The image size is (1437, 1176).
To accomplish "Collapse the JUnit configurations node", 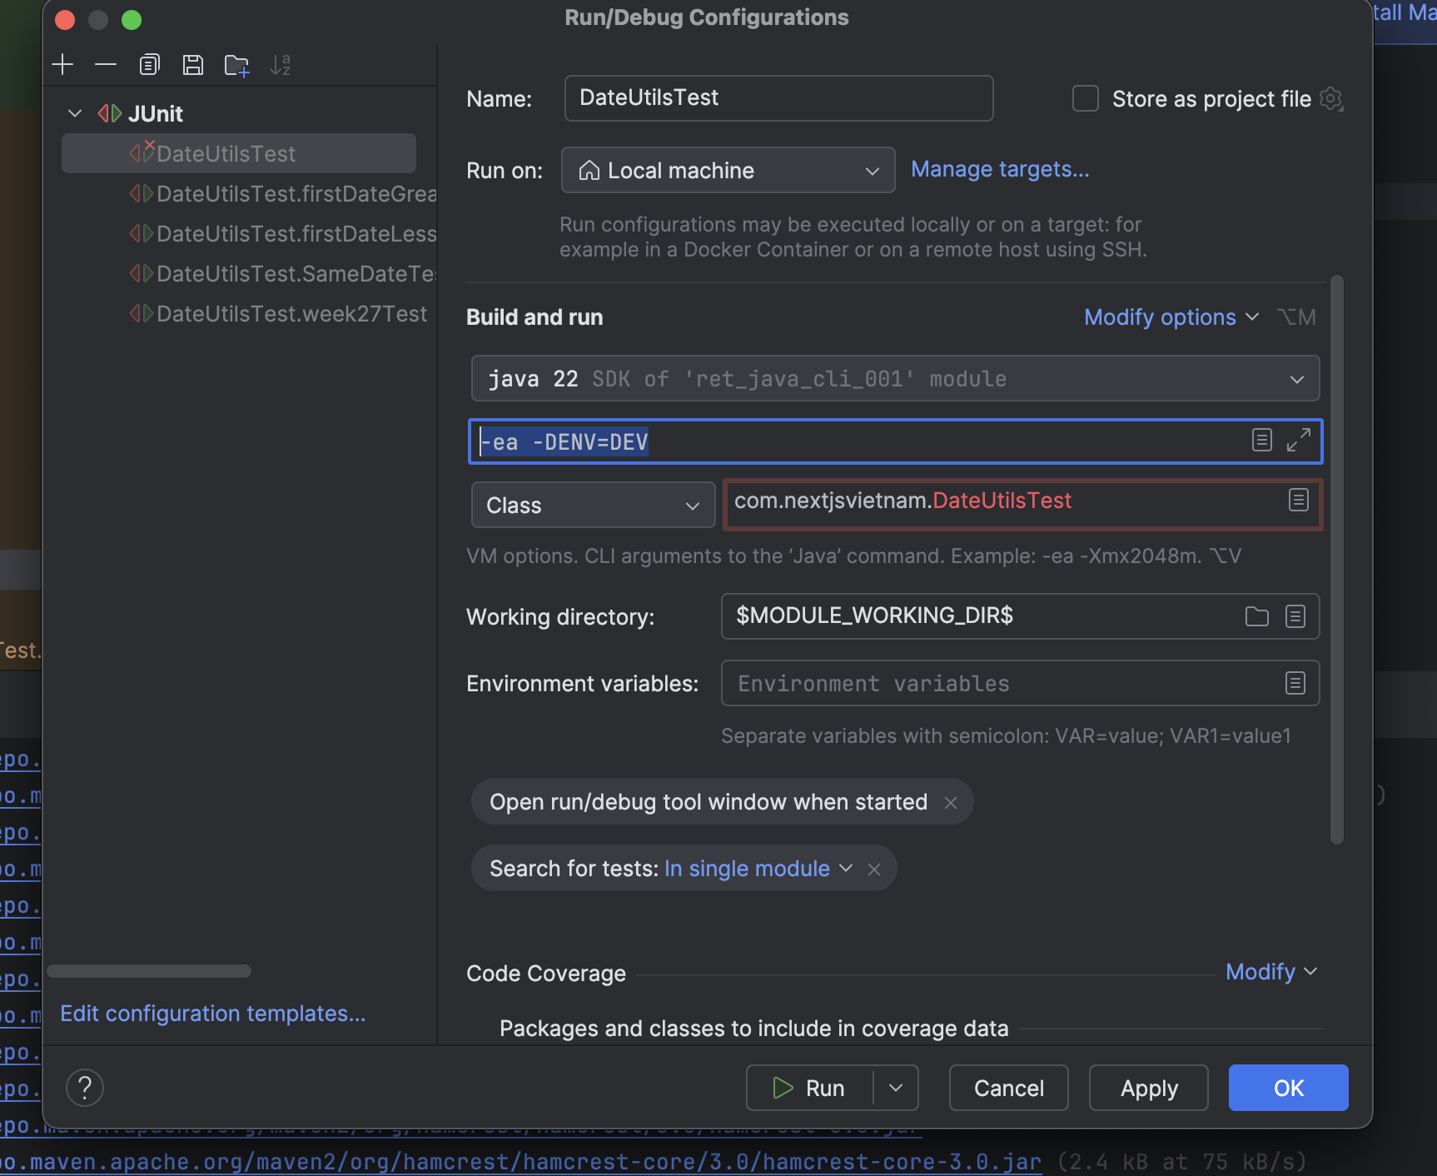I will tap(75, 113).
